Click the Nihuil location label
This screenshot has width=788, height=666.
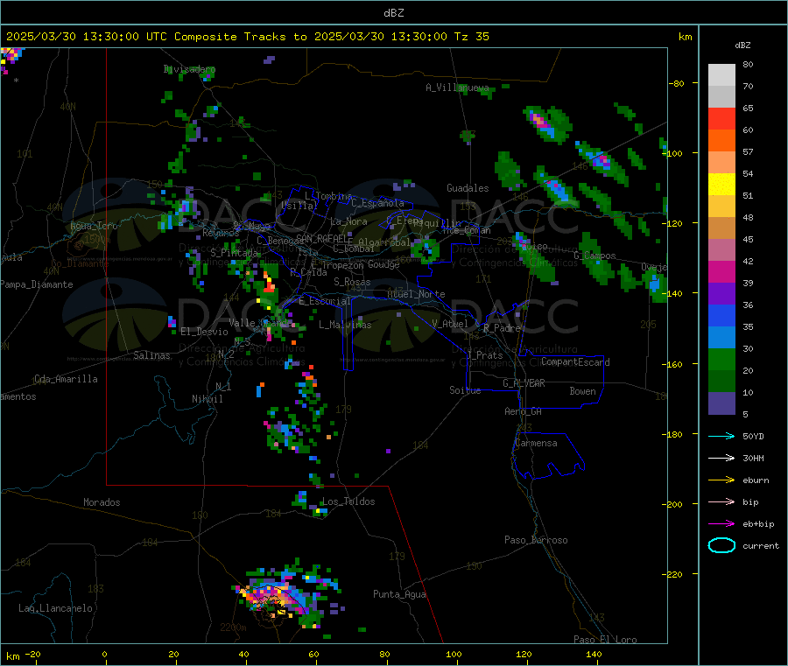coord(207,399)
